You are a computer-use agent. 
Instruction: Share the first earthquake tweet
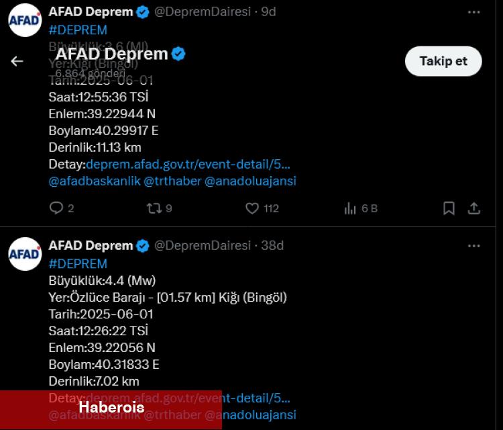coord(473,208)
